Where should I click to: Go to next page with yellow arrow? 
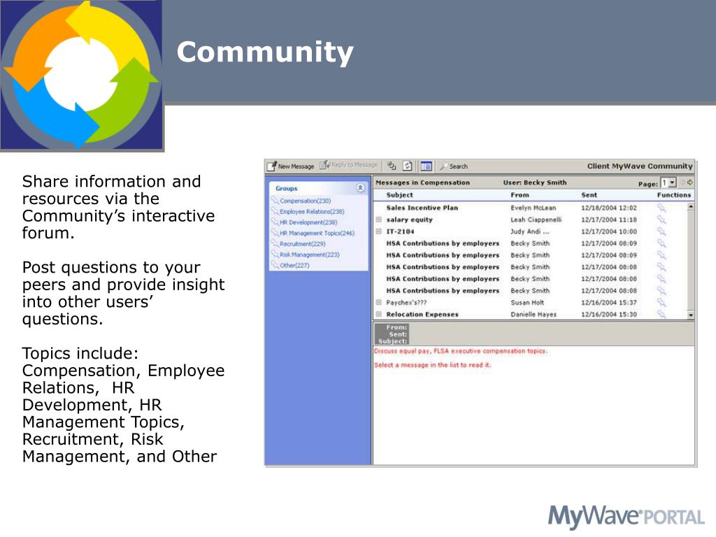coord(690,182)
